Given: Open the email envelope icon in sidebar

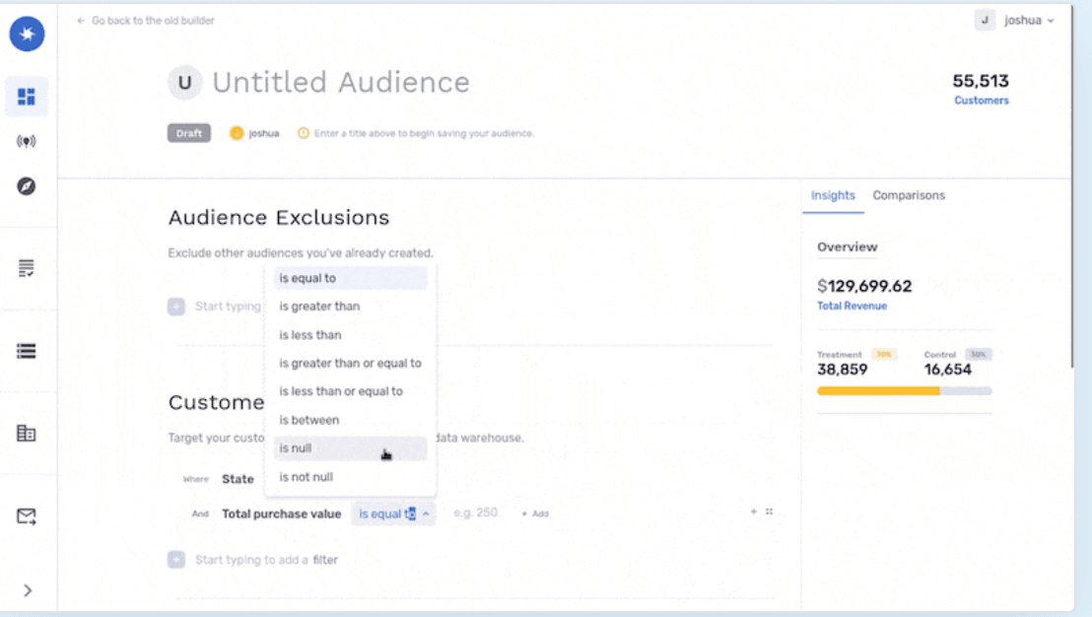Looking at the screenshot, I should click(x=27, y=515).
